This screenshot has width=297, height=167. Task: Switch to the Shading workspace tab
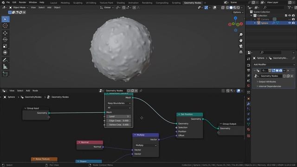pos(121,3)
